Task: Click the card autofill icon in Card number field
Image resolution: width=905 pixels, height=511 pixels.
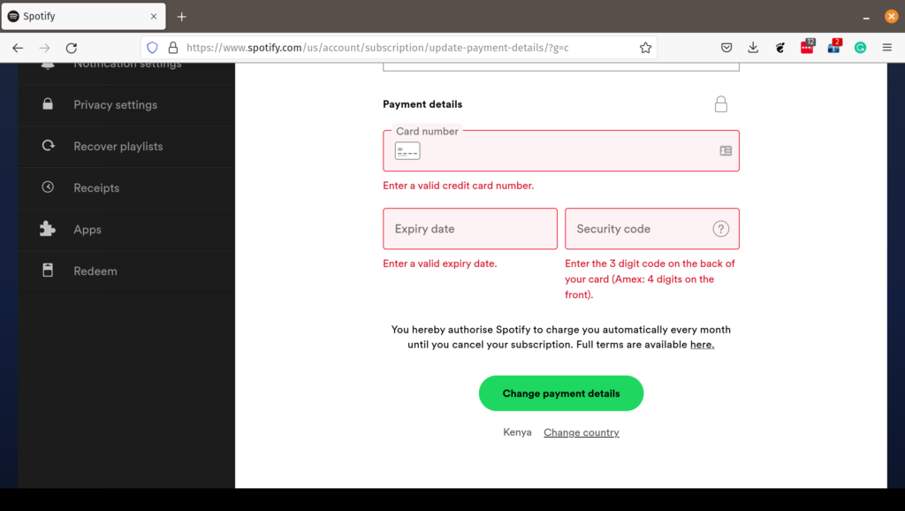Action: (726, 150)
